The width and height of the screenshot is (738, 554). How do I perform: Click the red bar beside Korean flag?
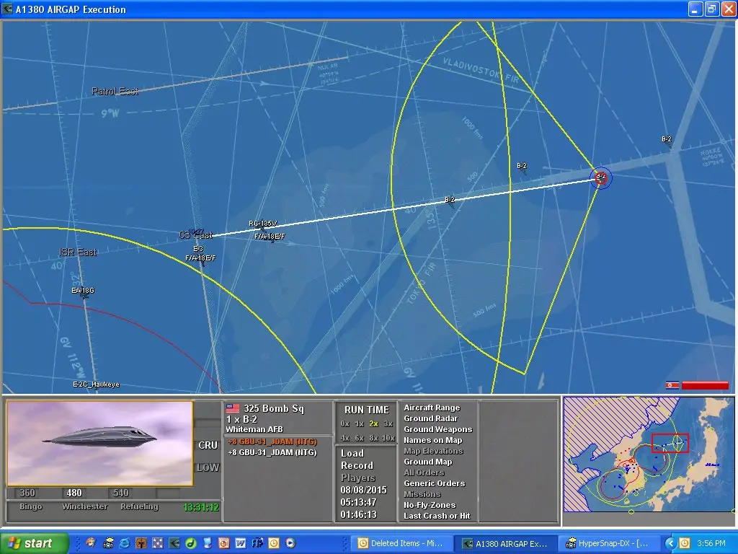coord(705,385)
